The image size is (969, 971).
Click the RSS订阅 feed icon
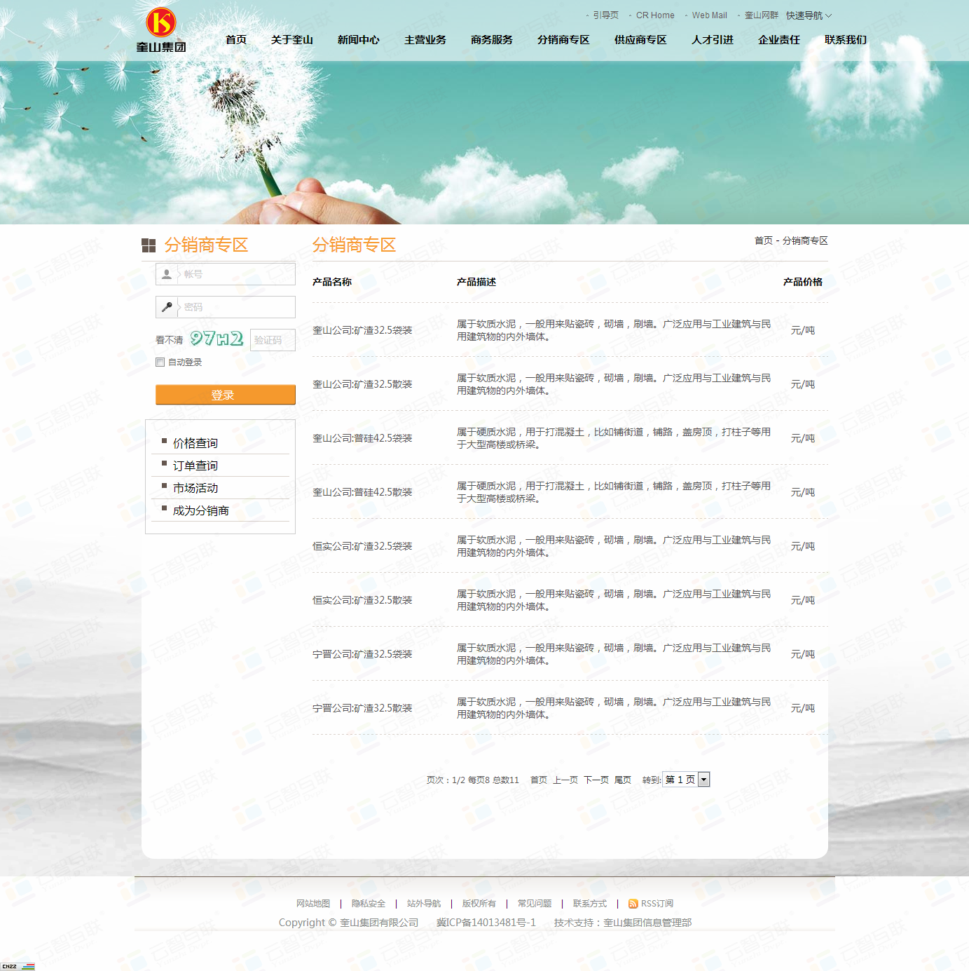(x=633, y=904)
